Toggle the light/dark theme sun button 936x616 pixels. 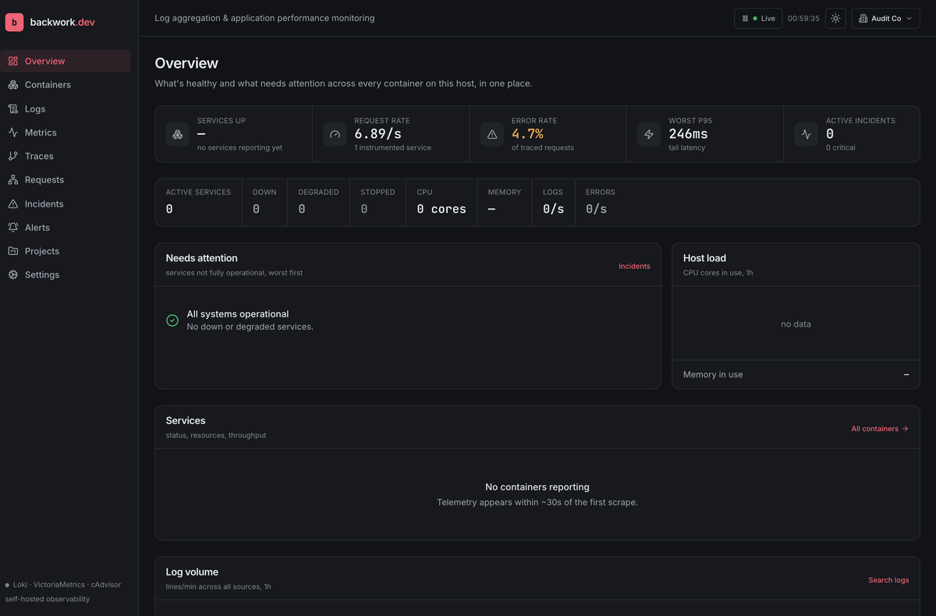(835, 18)
